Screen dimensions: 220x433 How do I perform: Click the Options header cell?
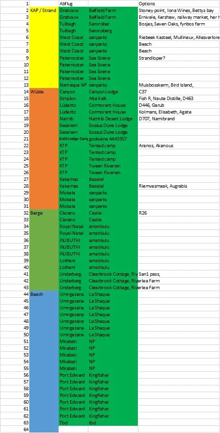[179, 3]
